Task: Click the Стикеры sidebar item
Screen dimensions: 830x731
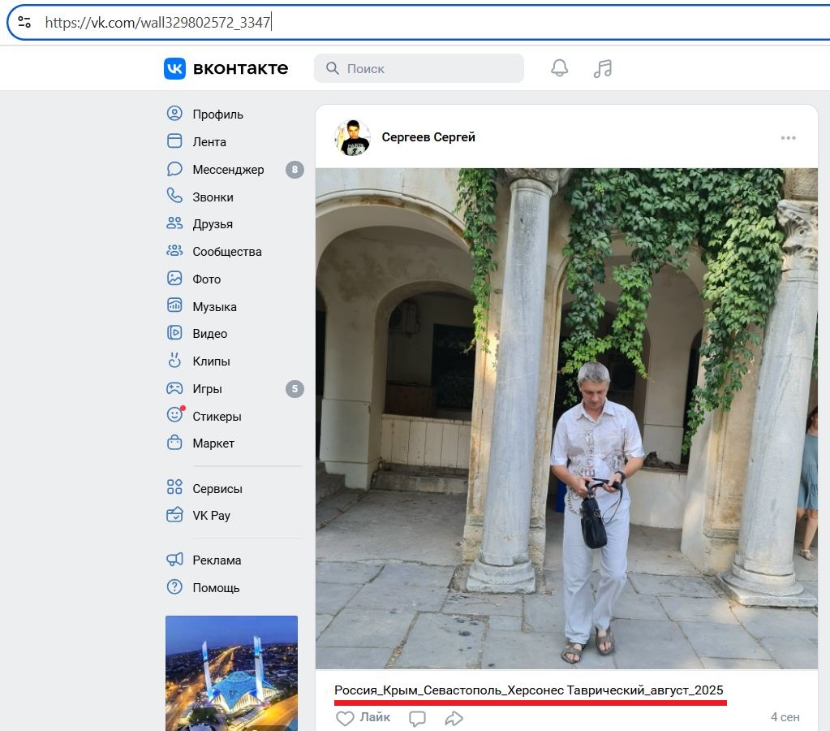Action: pyautogui.click(x=217, y=417)
